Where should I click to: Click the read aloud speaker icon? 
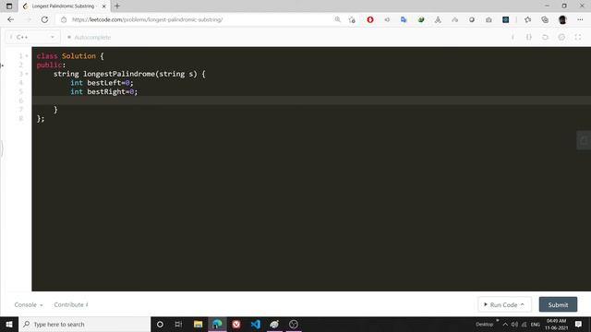click(x=387, y=19)
